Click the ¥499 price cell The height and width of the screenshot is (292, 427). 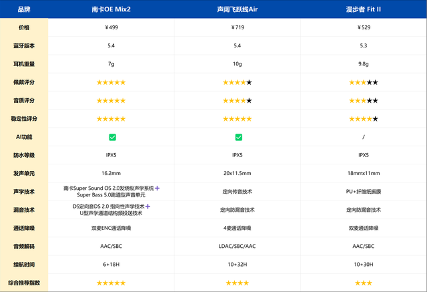point(111,28)
